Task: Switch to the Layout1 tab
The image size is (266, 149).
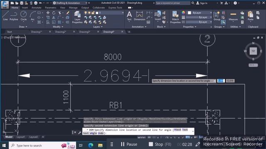Action: (21, 137)
